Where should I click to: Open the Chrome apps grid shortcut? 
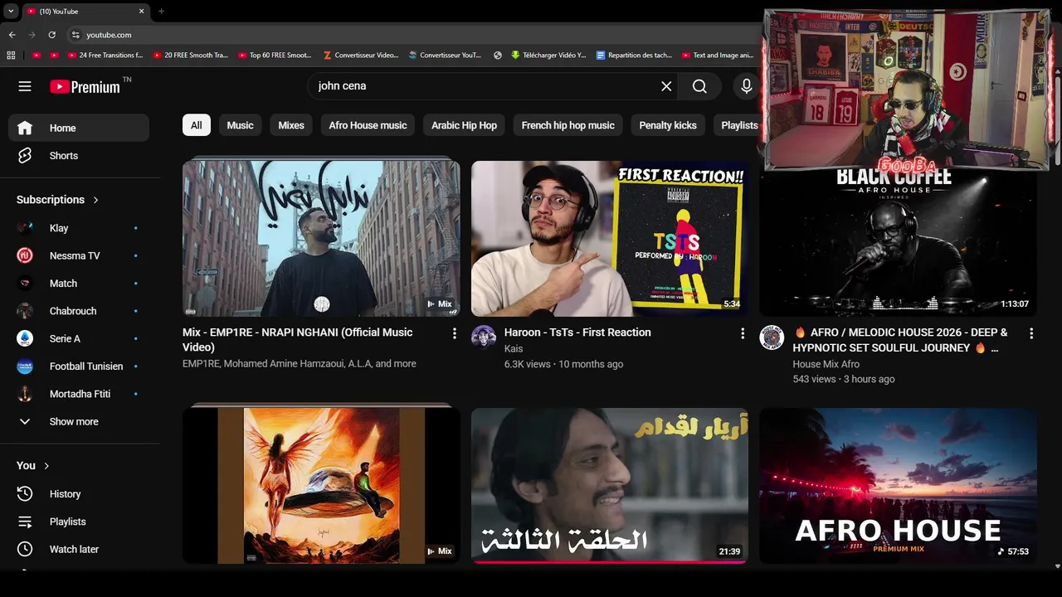(x=11, y=56)
